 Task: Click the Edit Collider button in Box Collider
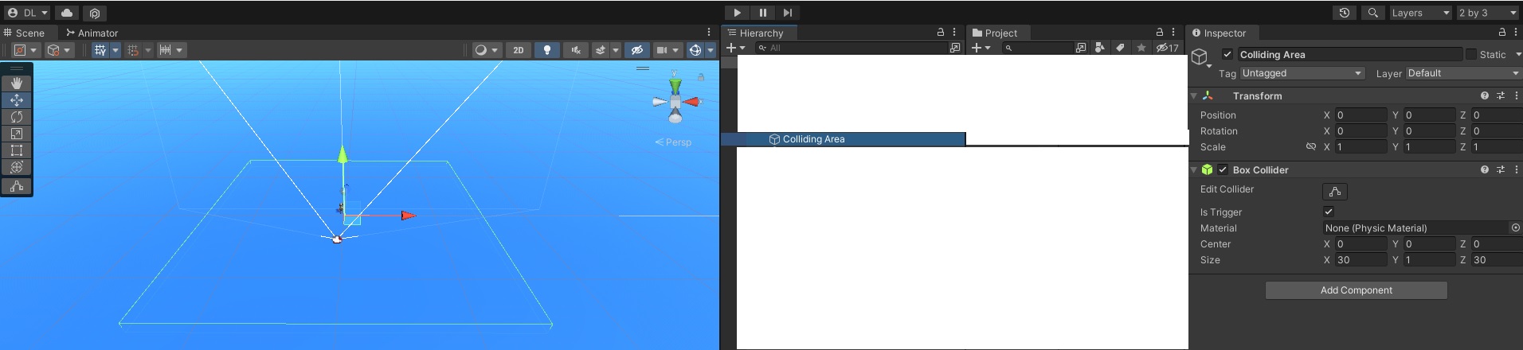[x=1335, y=191]
